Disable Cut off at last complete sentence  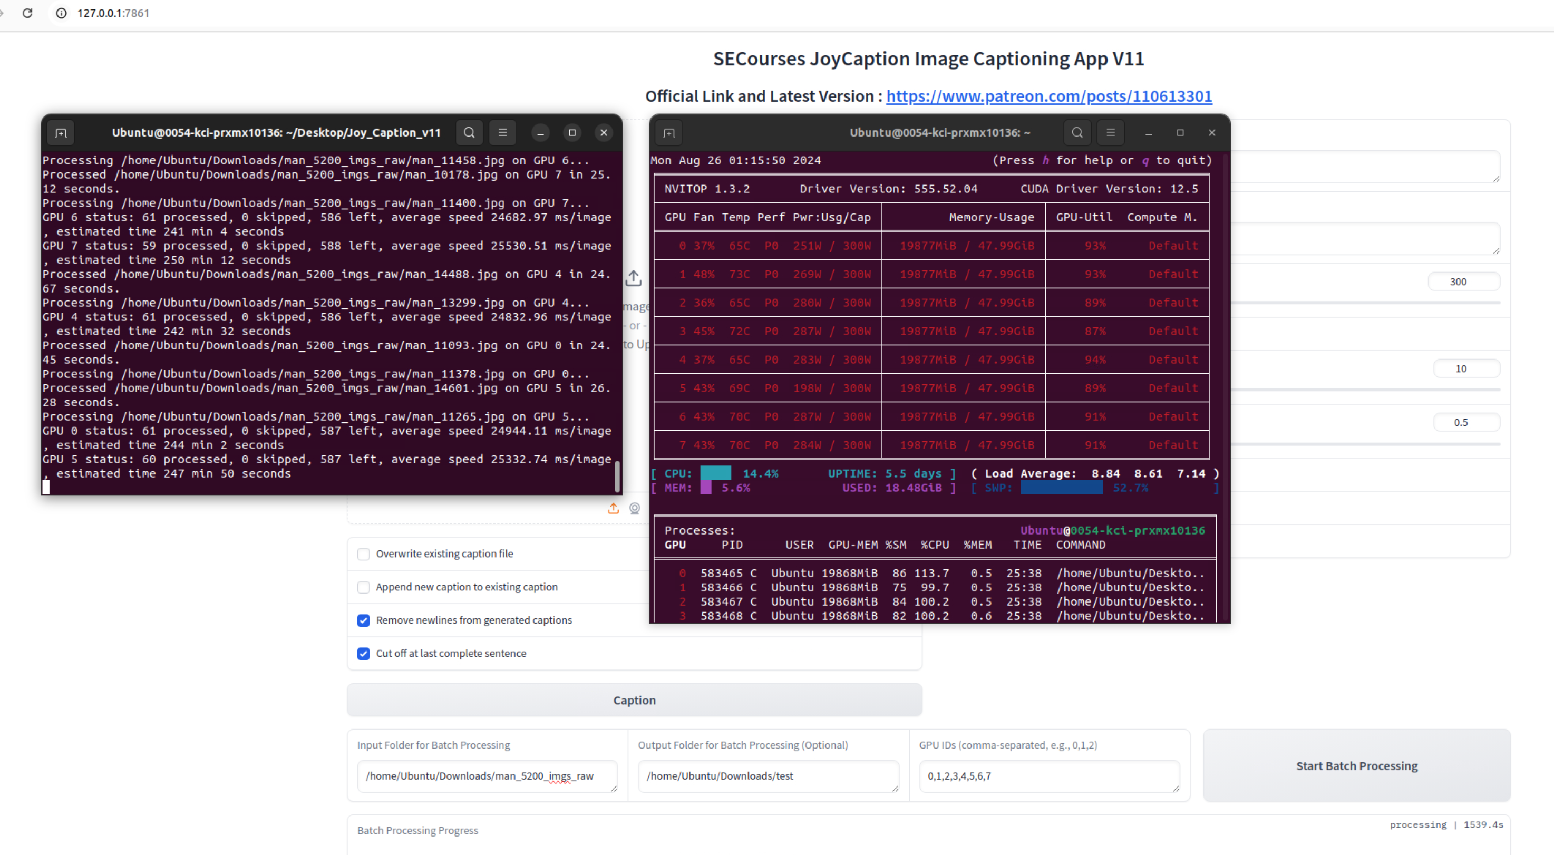point(363,654)
